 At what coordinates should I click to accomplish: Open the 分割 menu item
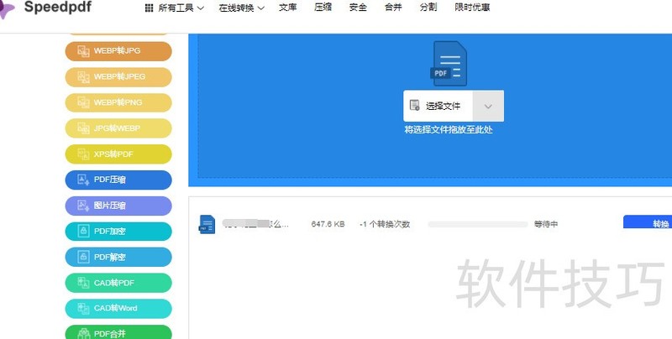[x=428, y=8]
